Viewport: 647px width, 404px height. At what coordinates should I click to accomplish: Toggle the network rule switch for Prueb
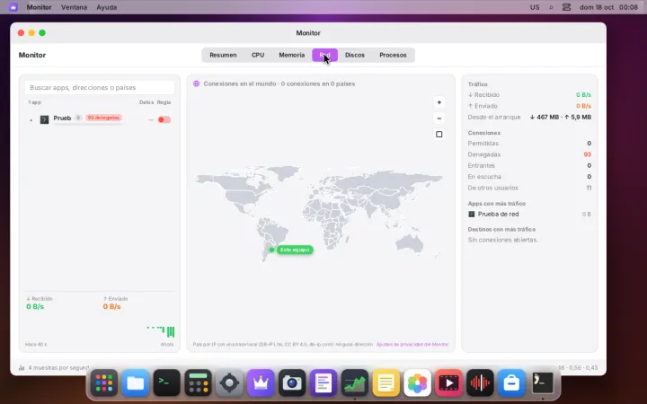(164, 119)
